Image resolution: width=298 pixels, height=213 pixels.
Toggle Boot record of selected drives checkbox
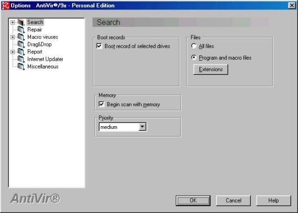(x=99, y=46)
